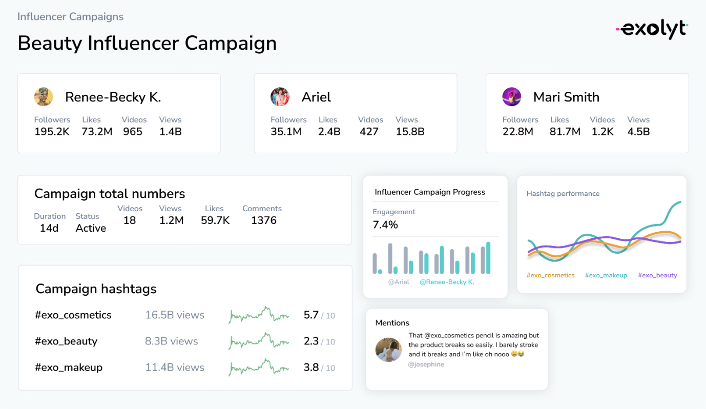The width and height of the screenshot is (706, 409).
Task: Click Ariel's profile picture
Action: pyautogui.click(x=280, y=97)
